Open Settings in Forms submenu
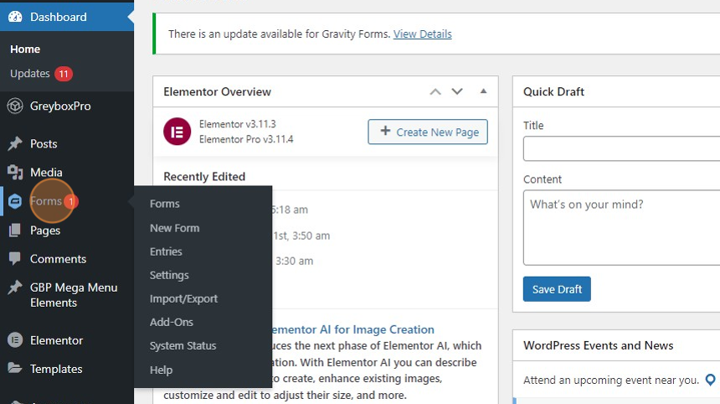 [x=169, y=275]
